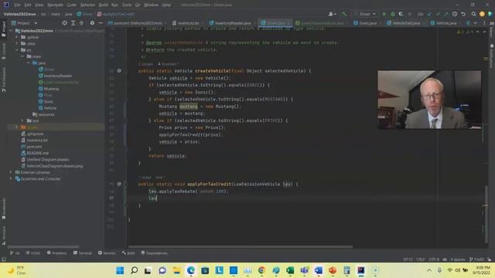Open the Project view dropdown
Viewport: 495px width, 278px height.
point(25,23)
